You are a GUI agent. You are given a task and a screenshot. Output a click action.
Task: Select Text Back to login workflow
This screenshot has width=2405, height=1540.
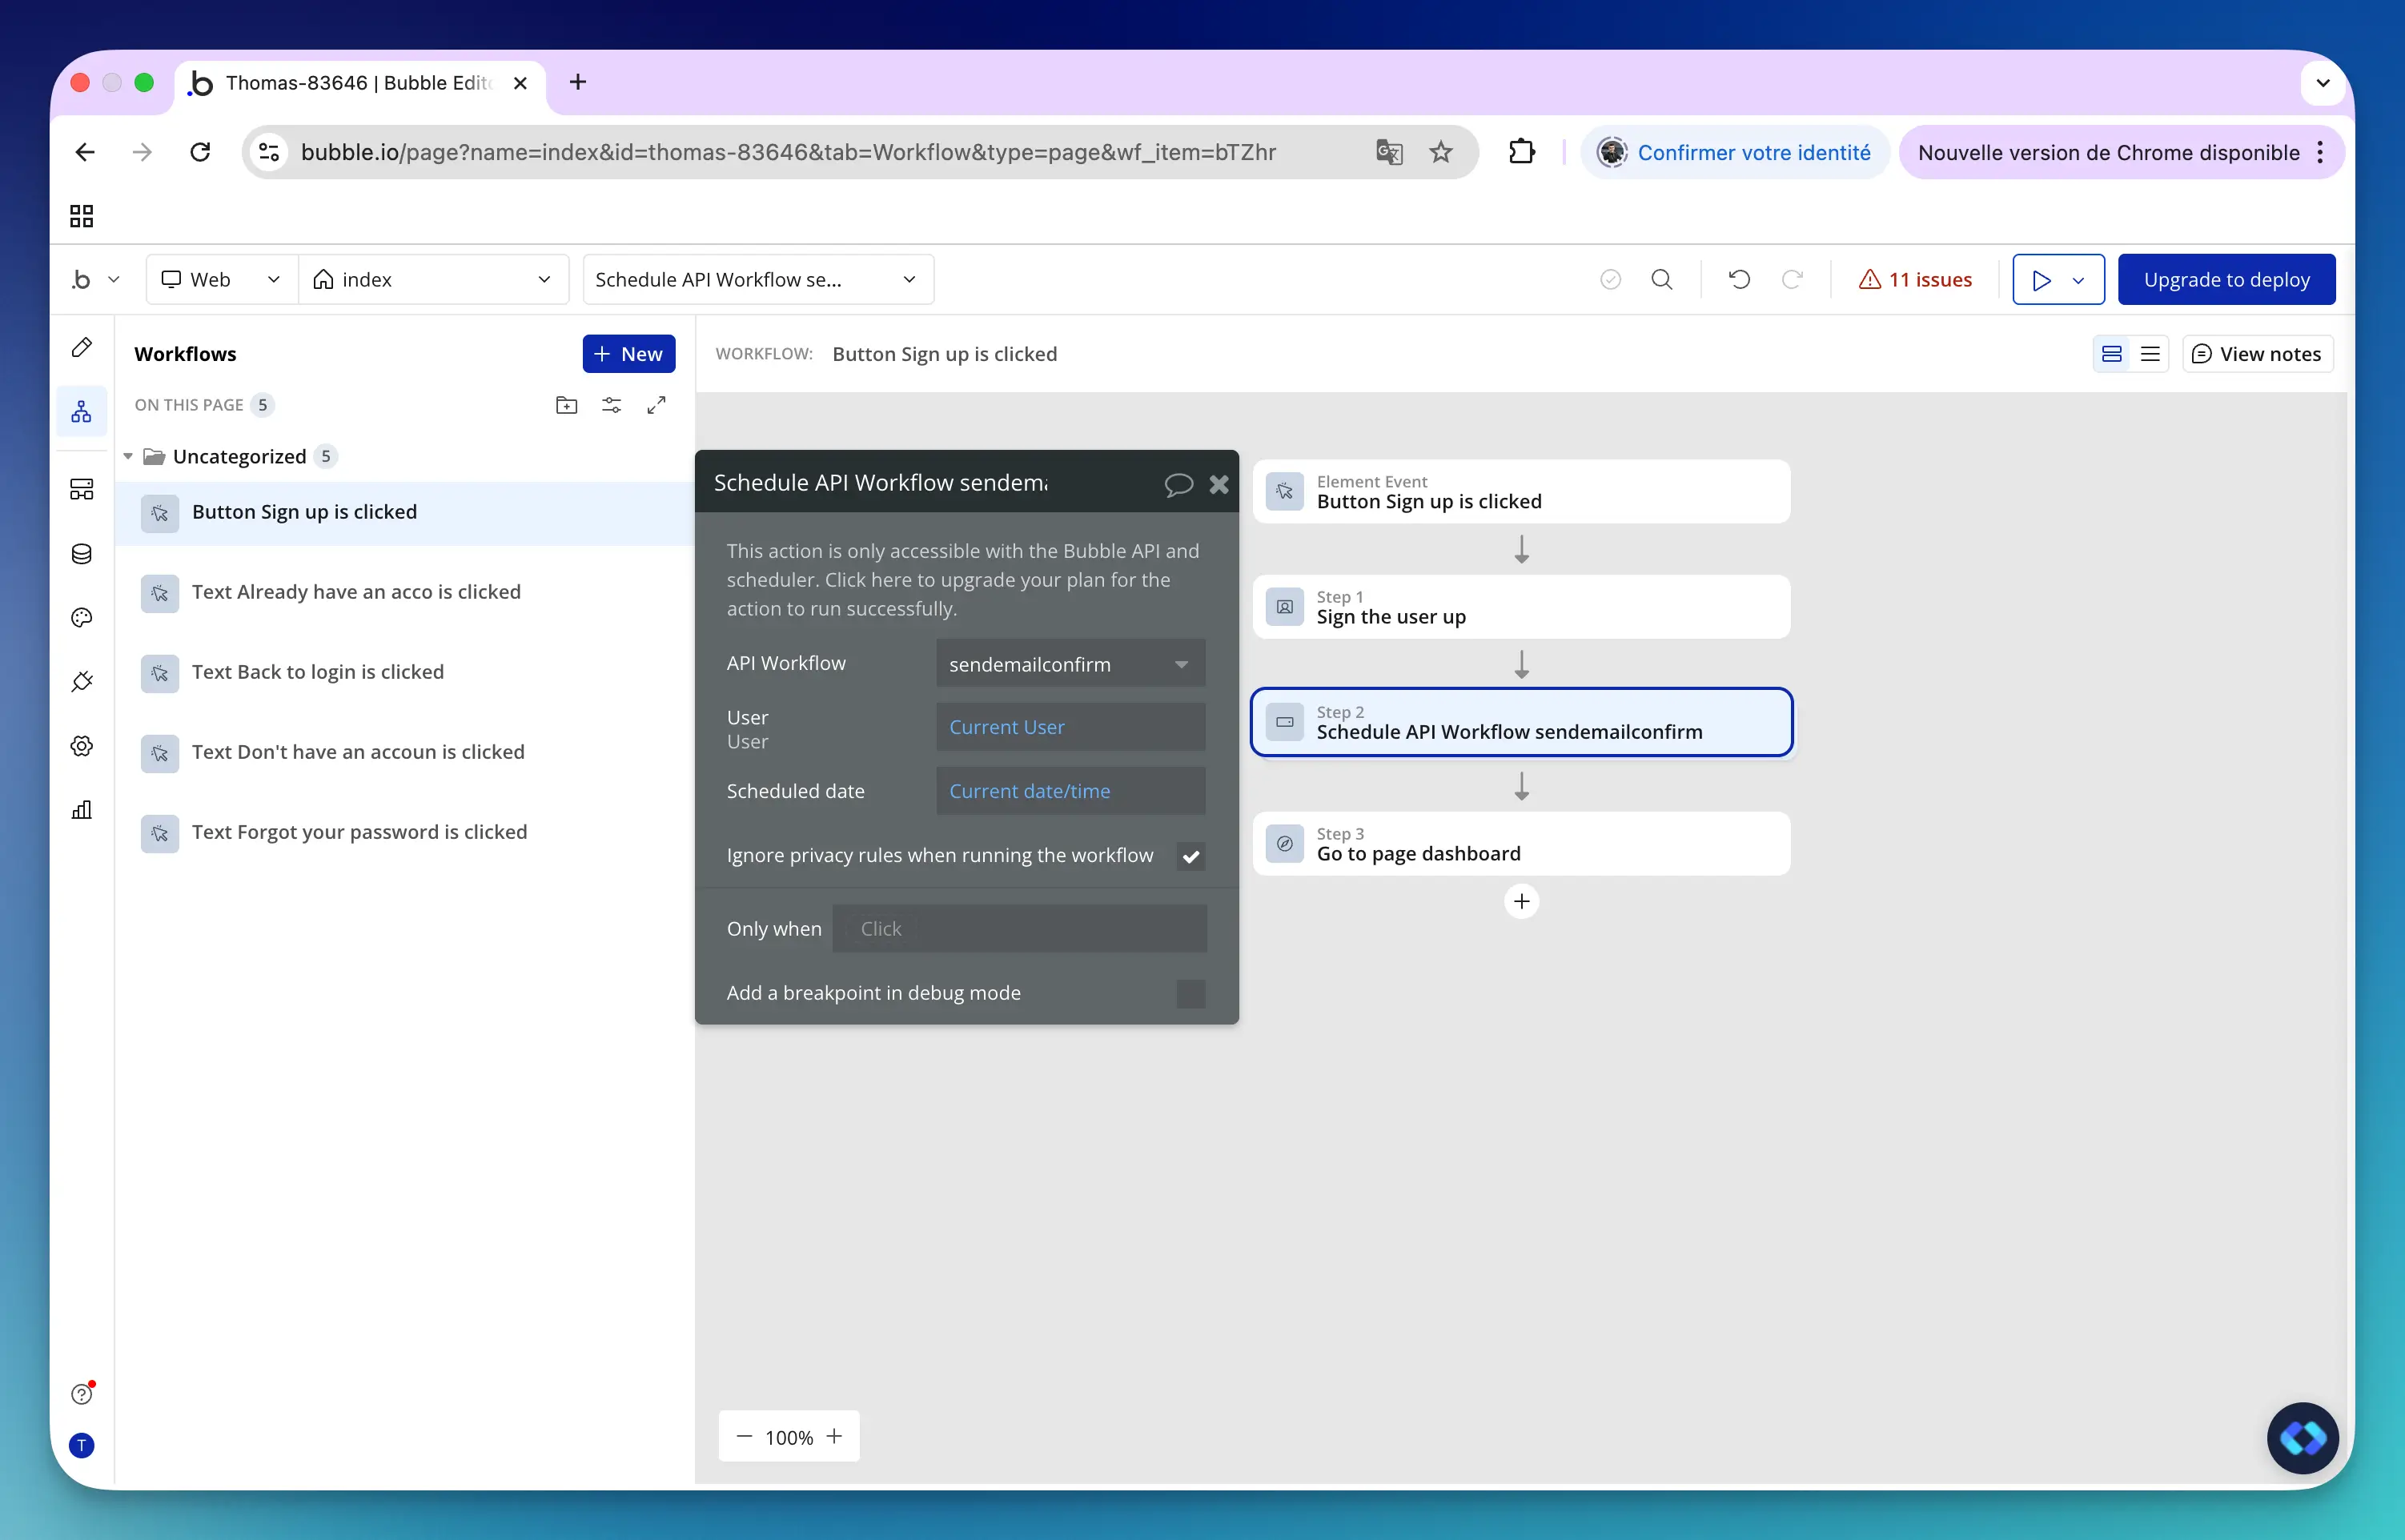coord(405,673)
